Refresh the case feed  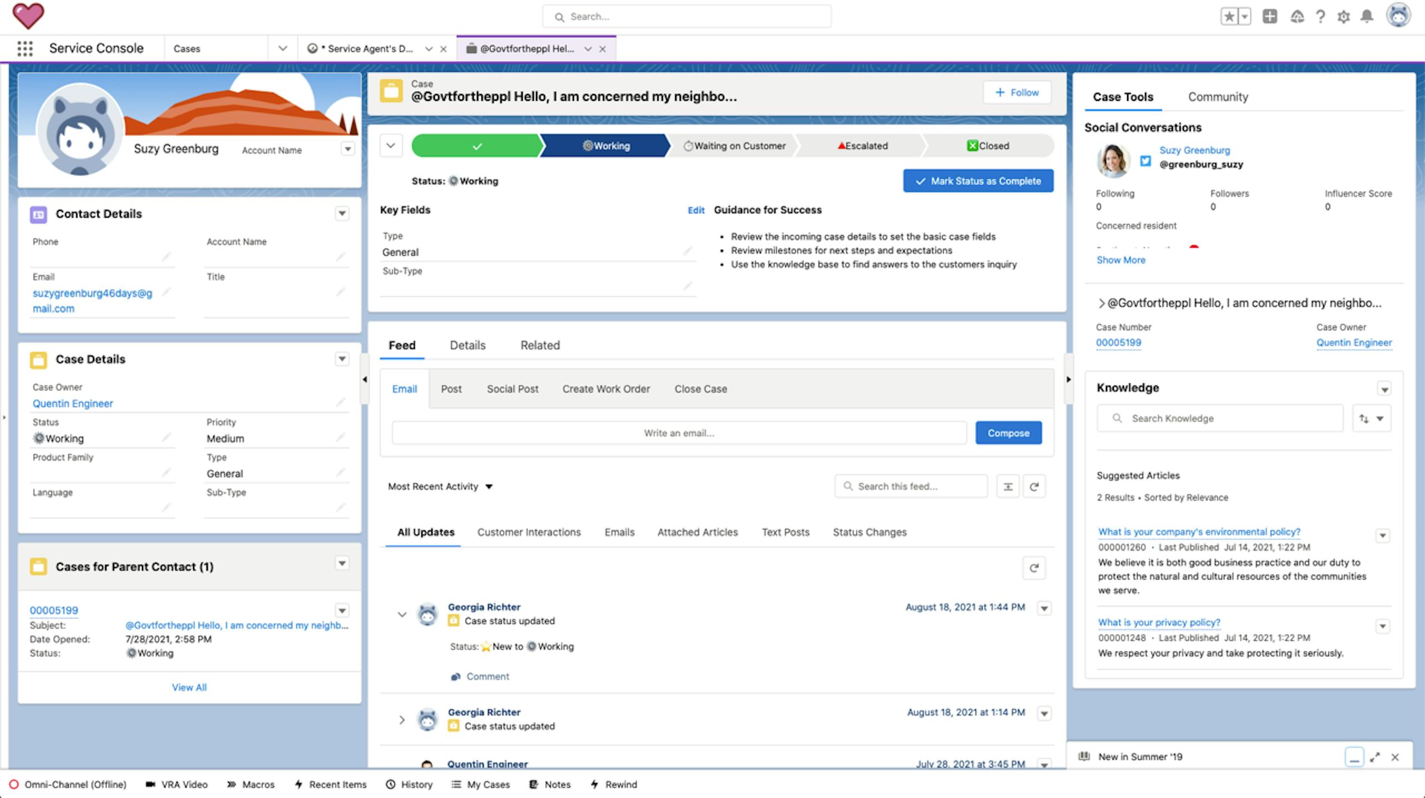[1034, 486]
